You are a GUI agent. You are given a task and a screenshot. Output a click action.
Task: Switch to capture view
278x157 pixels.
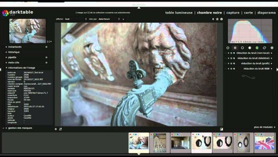click(233, 13)
